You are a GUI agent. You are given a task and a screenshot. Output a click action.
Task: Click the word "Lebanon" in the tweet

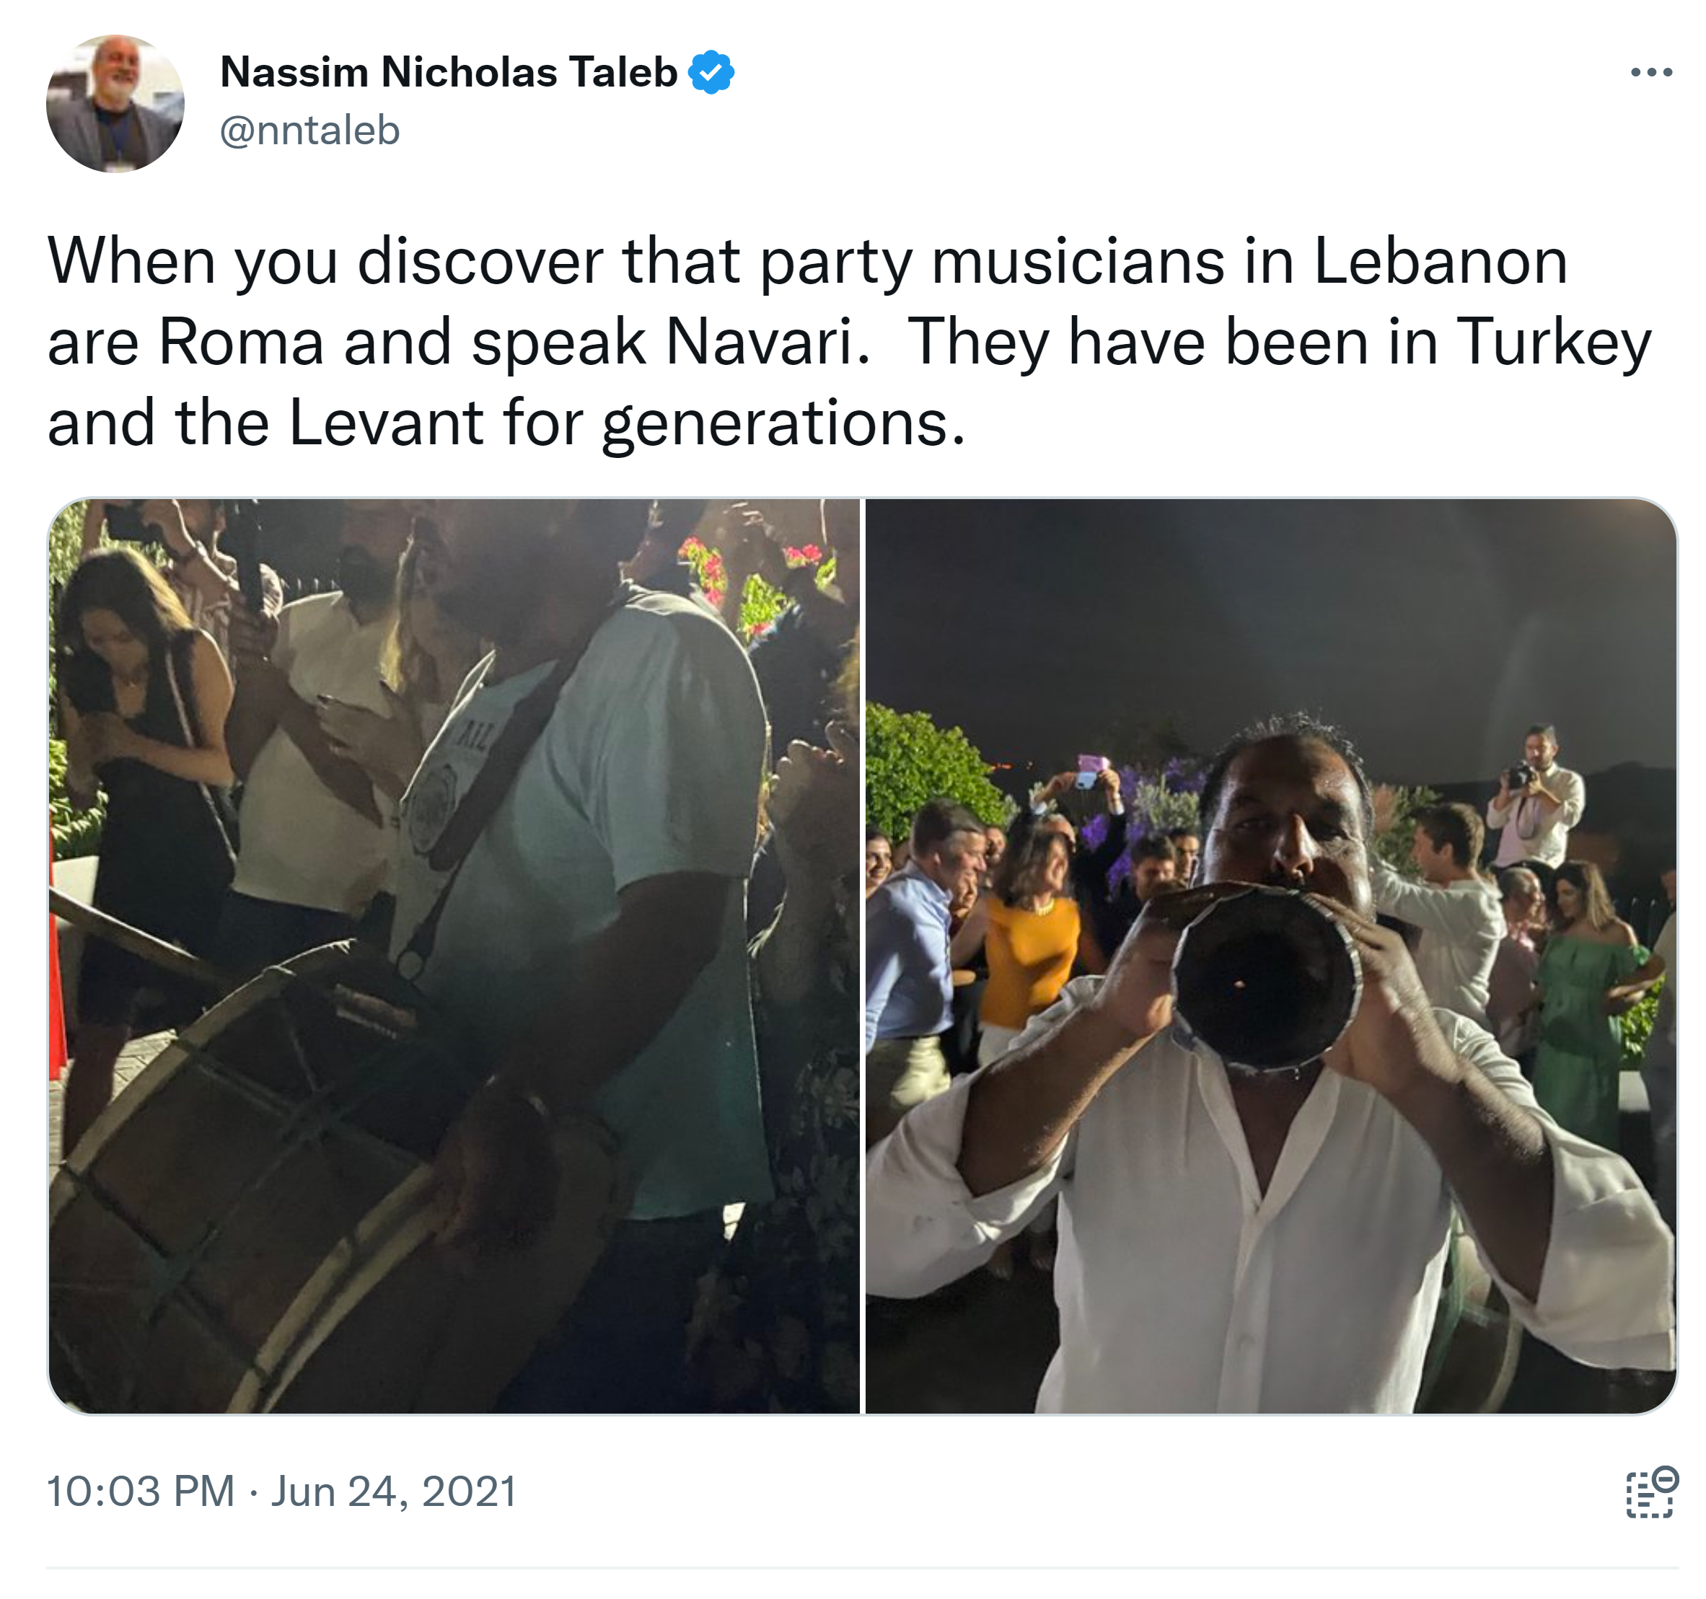click(x=1440, y=262)
